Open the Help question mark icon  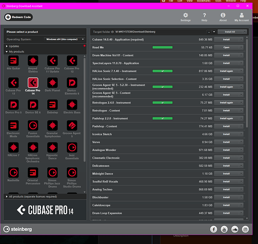tap(204, 15)
